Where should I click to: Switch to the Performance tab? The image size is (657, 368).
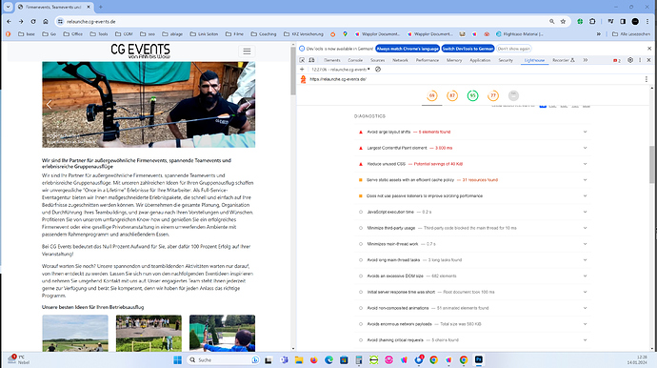pyautogui.click(x=427, y=60)
